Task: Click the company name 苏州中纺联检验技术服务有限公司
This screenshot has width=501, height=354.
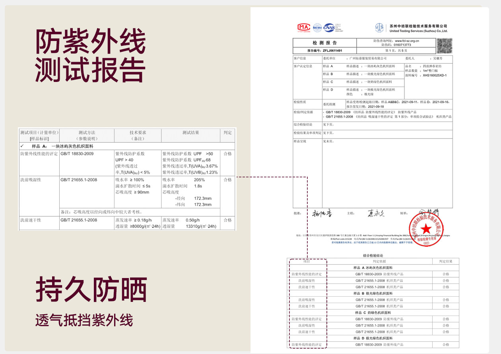Action: point(418,26)
